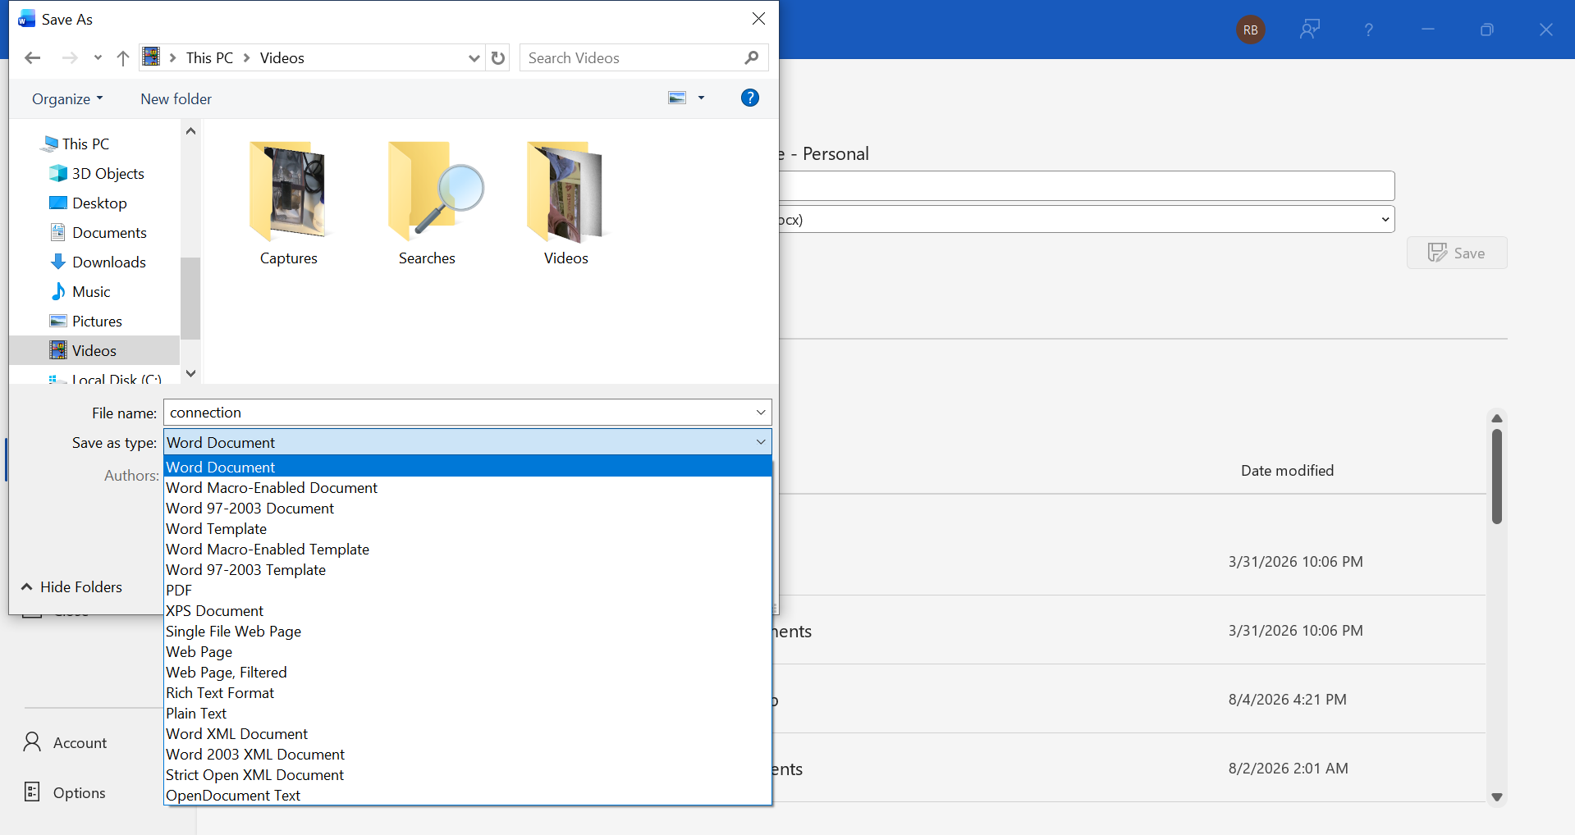Open Save As dialog help icon
Screen dimensions: 1575x835
(x=750, y=98)
